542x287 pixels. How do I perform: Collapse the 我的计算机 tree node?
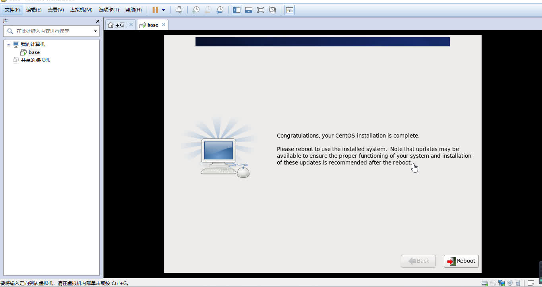[8, 44]
